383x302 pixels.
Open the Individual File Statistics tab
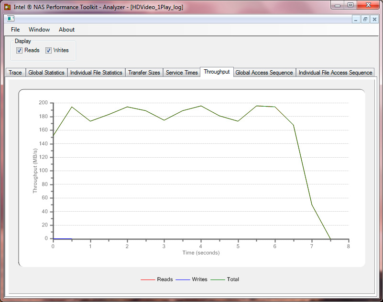point(96,73)
